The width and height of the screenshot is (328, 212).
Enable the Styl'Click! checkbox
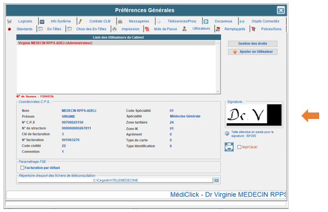pyautogui.click(x=239, y=147)
